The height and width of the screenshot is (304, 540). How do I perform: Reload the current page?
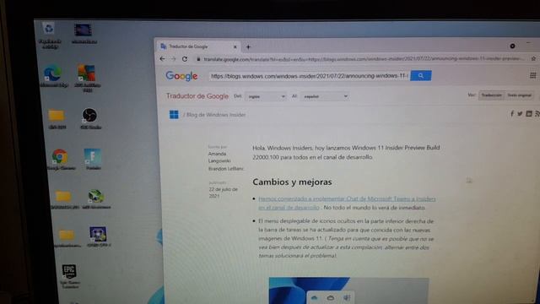pyautogui.click(x=185, y=59)
